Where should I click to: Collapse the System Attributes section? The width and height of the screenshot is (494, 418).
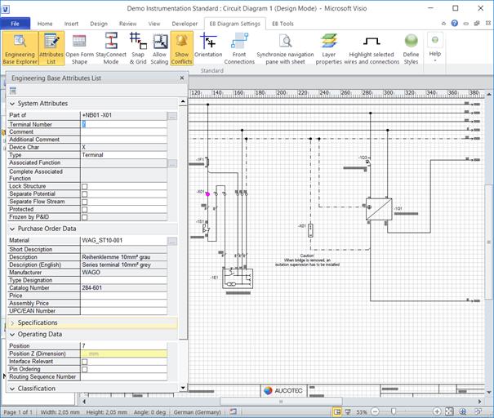coord(12,104)
